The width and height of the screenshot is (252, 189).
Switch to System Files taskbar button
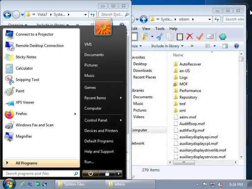pos(80,184)
